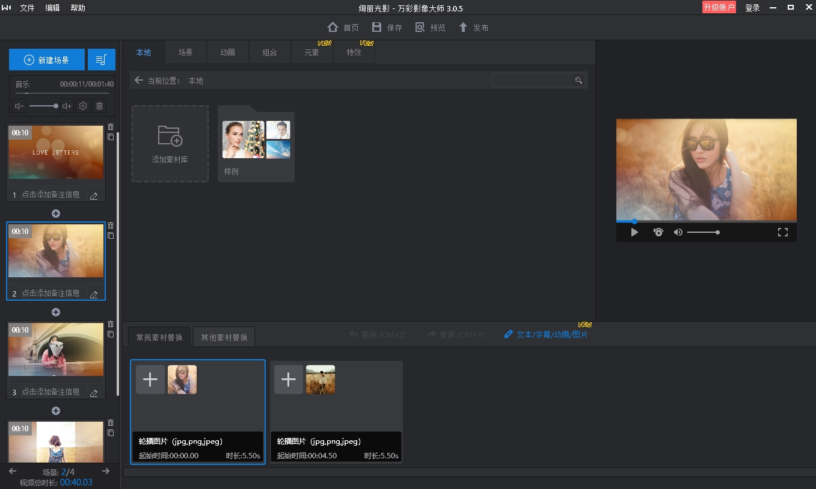This screenshot has height=489, width=816.
Task: Switch to the 特效 tab
Action: pyautogui.click(x=354, y=52)
